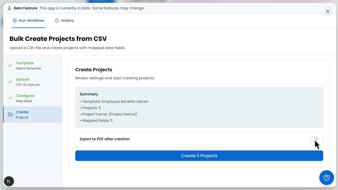Click the green checkmark beside Configure
Viewport: 338px width, 190px height.
pyautogui.click(x=10, y=98)
